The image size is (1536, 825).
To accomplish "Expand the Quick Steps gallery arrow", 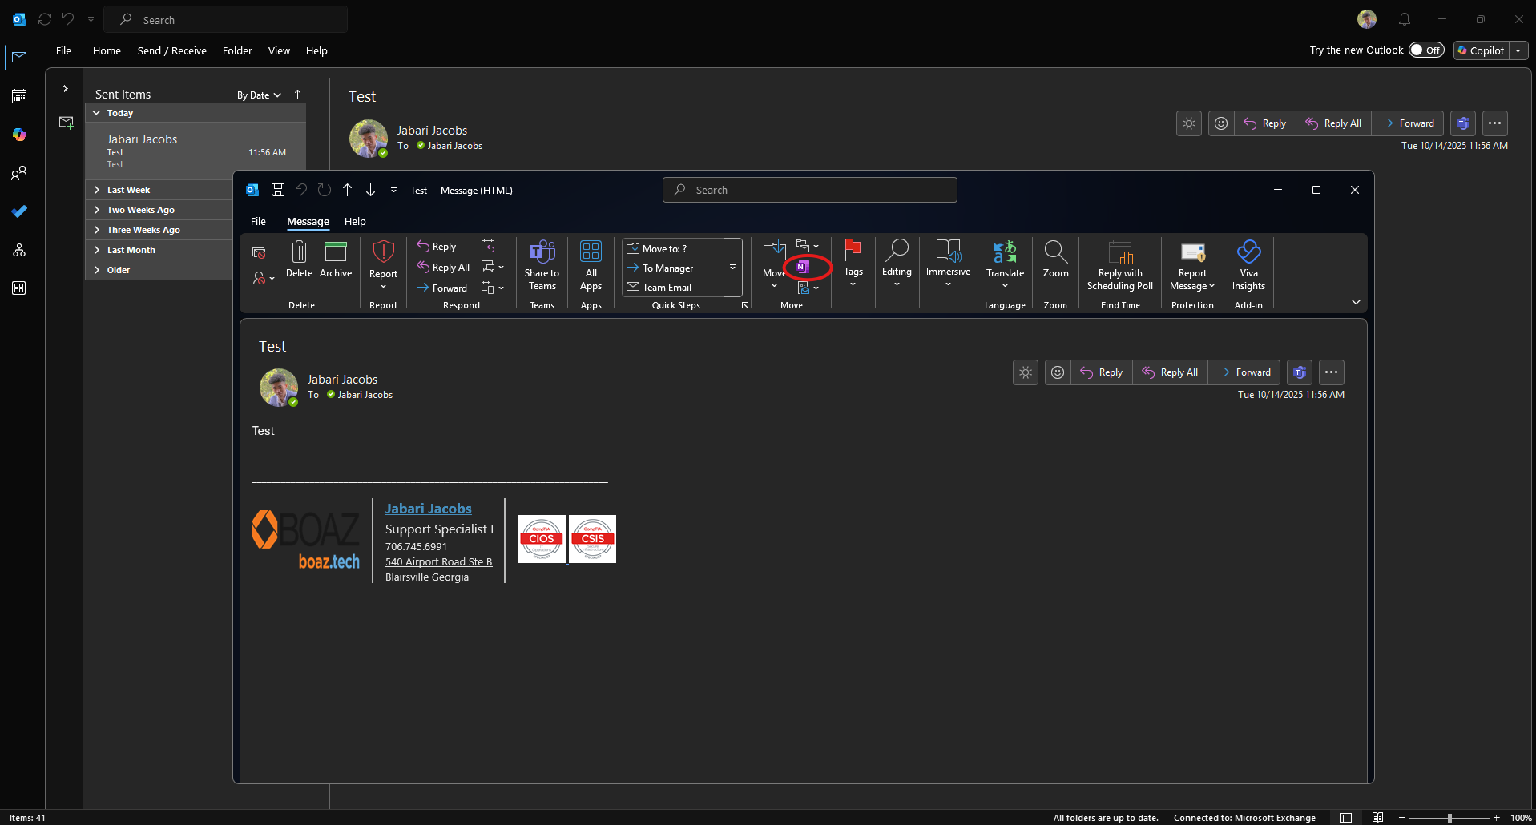I will point(732,268).
